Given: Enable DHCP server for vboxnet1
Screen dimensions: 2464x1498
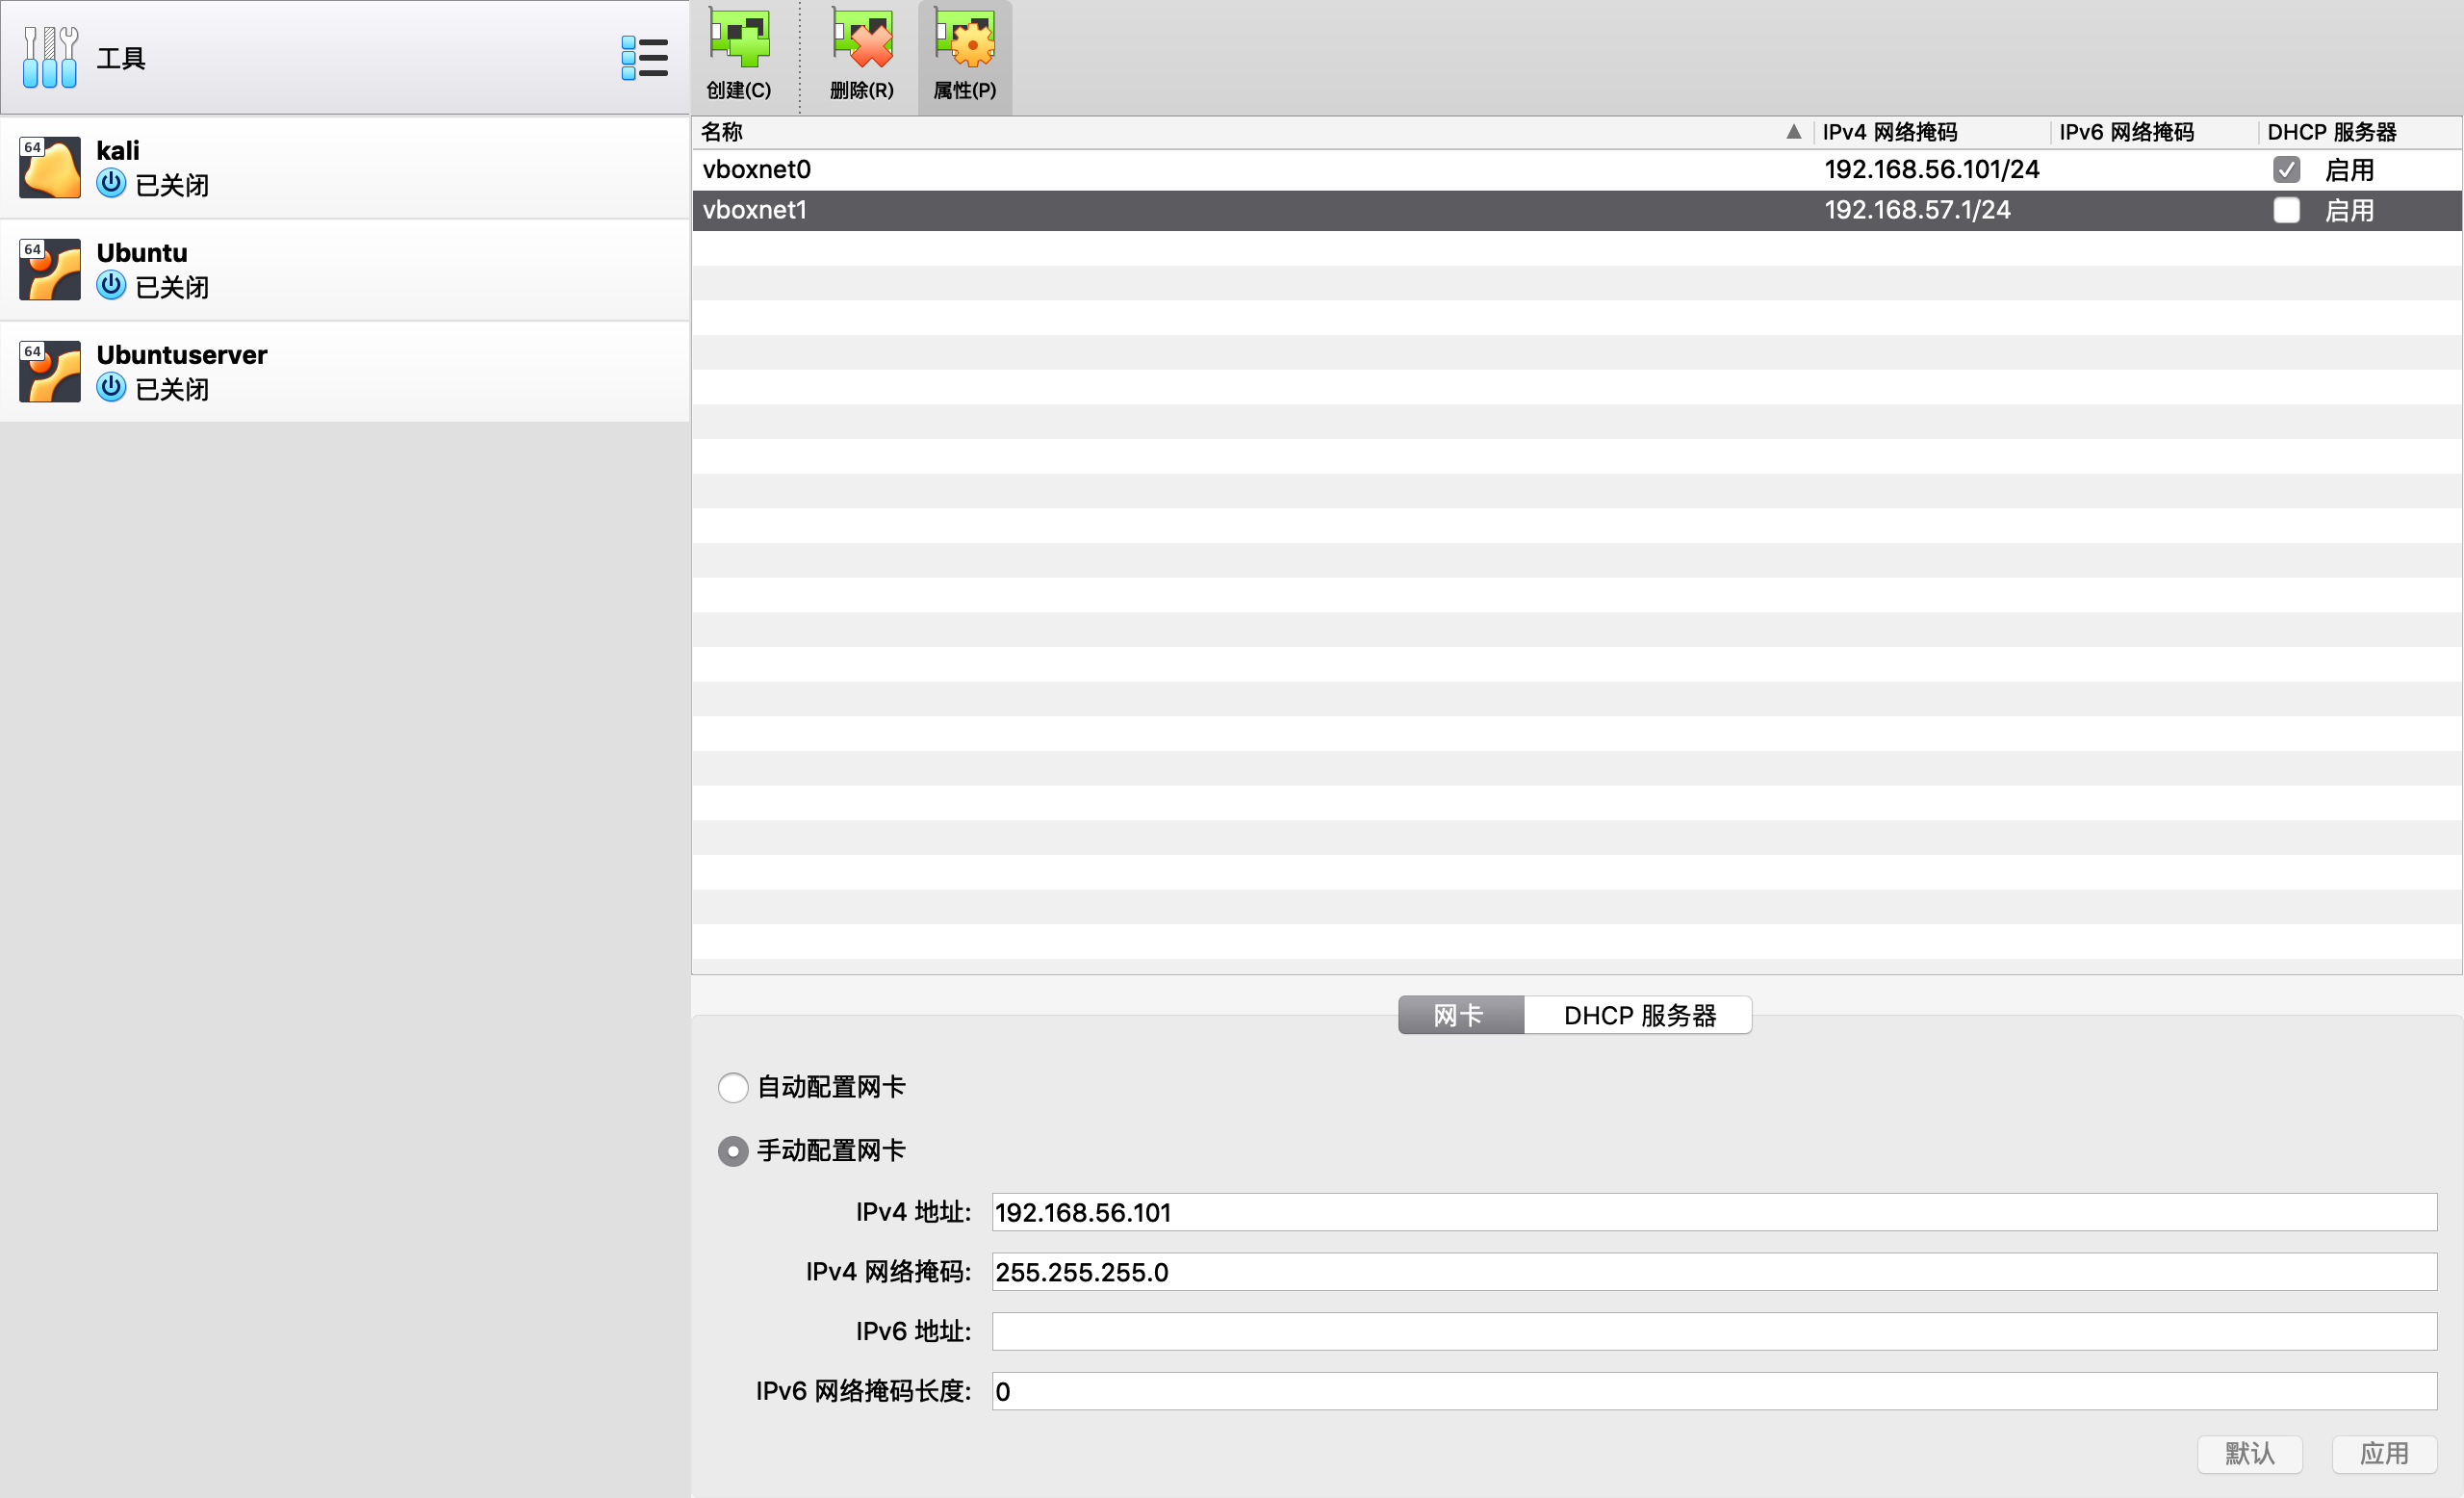Looking at the screenshot, I should [x=2287, y=210].
